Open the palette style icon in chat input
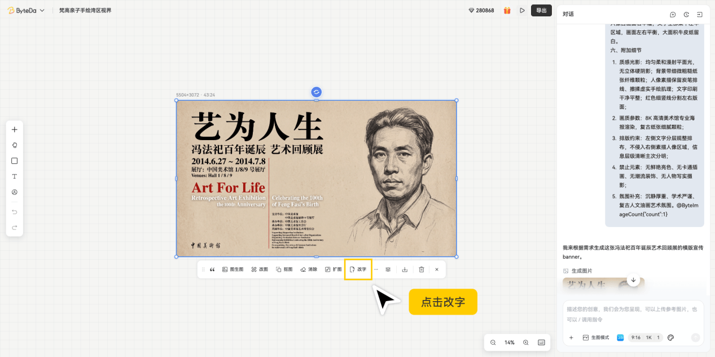715x357 pixels. pyautogui.click(x=671, y=337)
